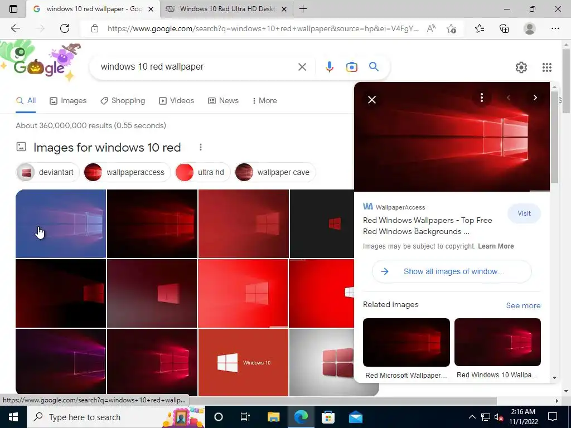Open the Google apps grid
Screen dimensions: 571x428
tap(546, 67)
